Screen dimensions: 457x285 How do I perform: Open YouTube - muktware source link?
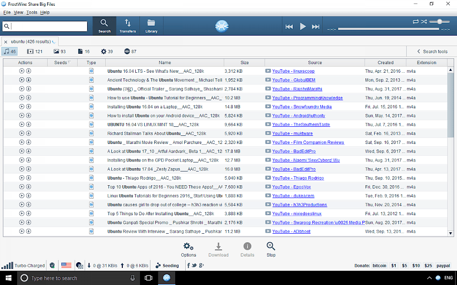pos(292,133)
